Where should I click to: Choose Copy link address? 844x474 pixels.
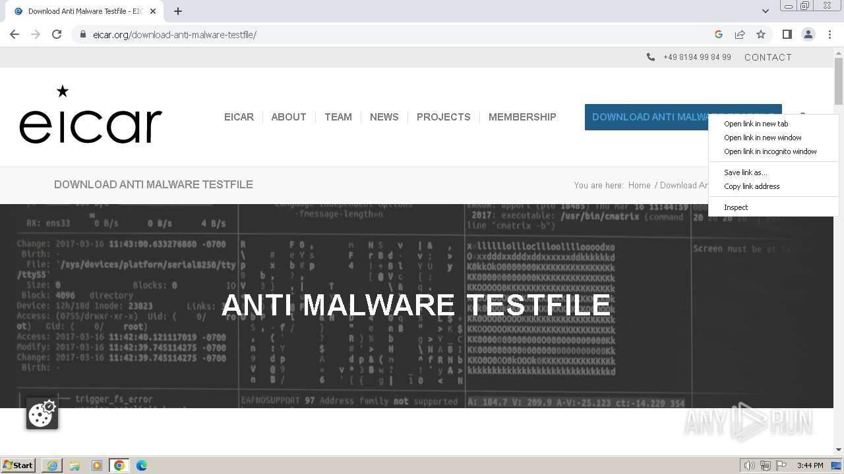pos(773,186)
